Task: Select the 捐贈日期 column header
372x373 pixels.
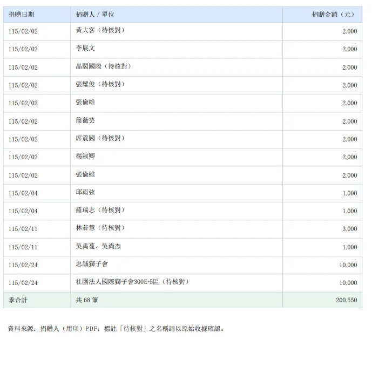Action: click(37, 15)
